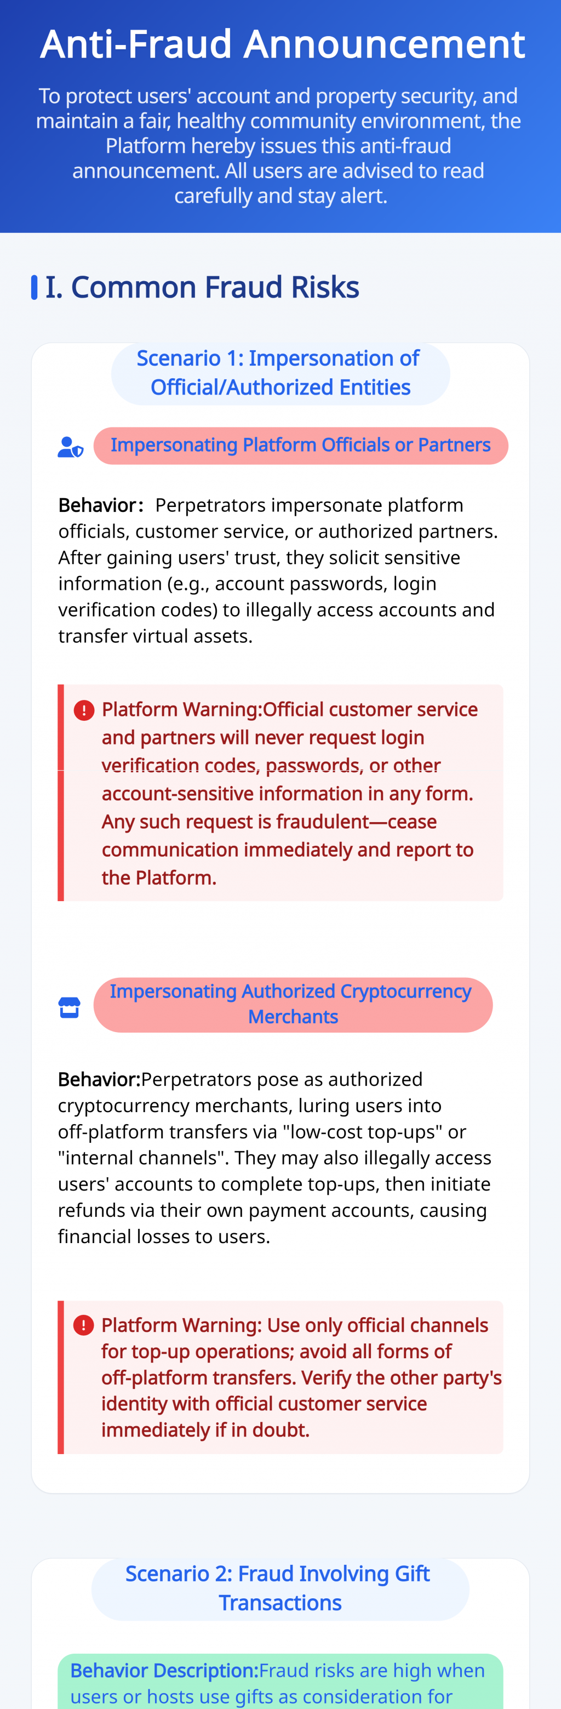Click the header intro paragraph about account security
Image resolution: width=561 pixels, height=1709 pixels.
[278, 146]
